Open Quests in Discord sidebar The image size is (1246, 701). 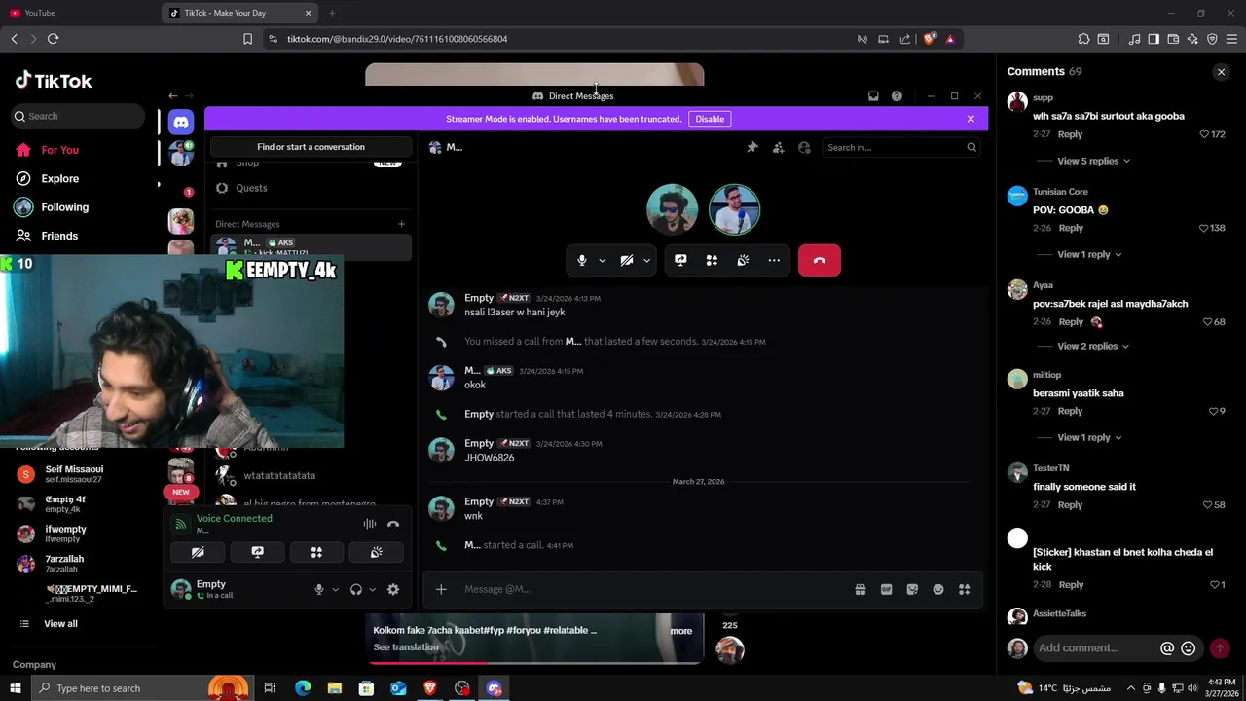pos(251,188)
